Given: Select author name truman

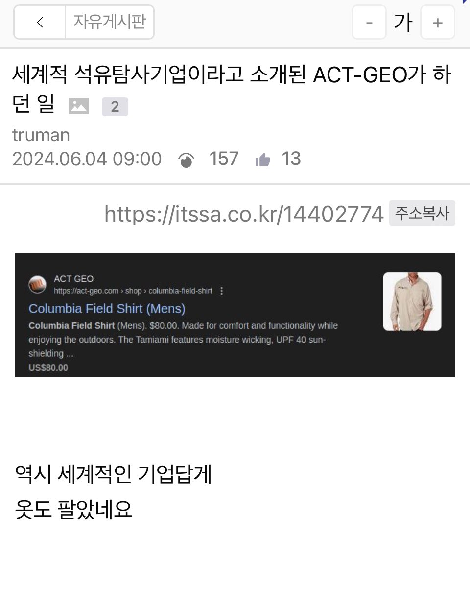Looking at the screenshot, I should (41, 135).
